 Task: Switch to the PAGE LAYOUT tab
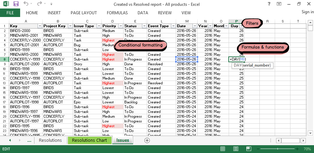[84, 13]
